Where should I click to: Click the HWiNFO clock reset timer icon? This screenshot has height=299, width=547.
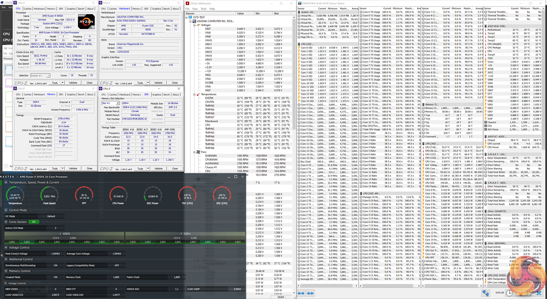coord(509,293)
